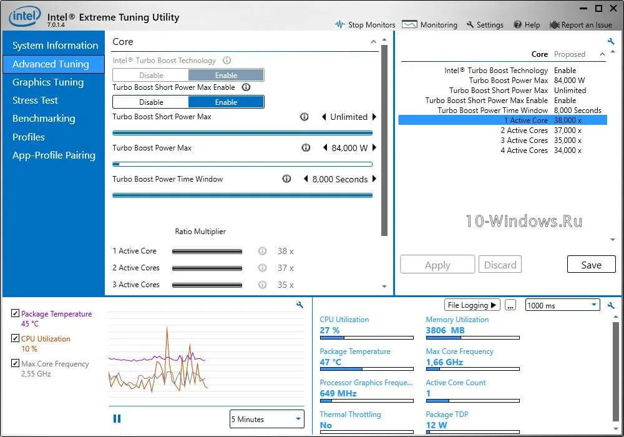Click info icon for Turbo Boost Short Power Max
The width and height of the screenshot is (624, 437).
[304, 117]
